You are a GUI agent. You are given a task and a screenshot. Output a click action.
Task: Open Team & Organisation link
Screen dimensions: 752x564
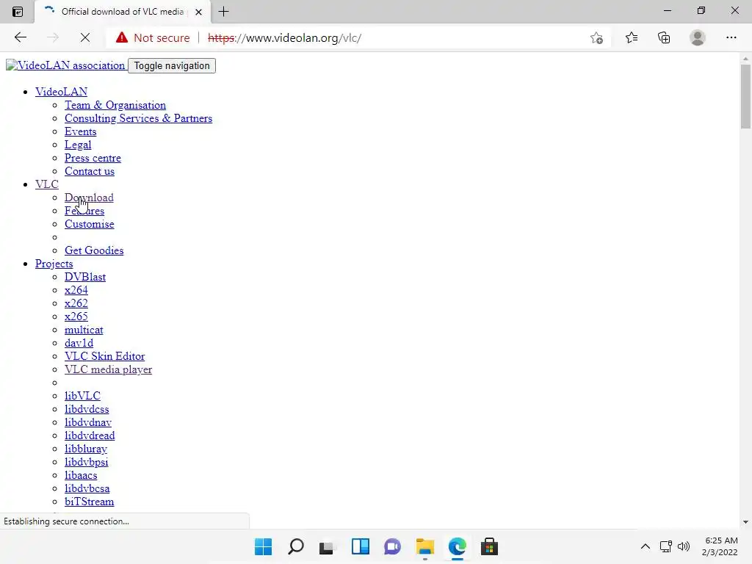[x=115, y=105]
